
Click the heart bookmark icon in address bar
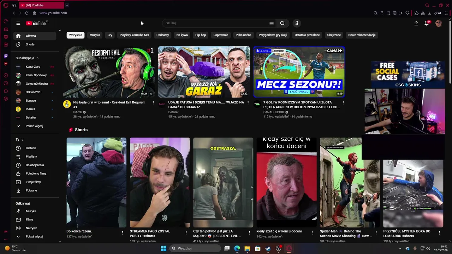[407, 13]
